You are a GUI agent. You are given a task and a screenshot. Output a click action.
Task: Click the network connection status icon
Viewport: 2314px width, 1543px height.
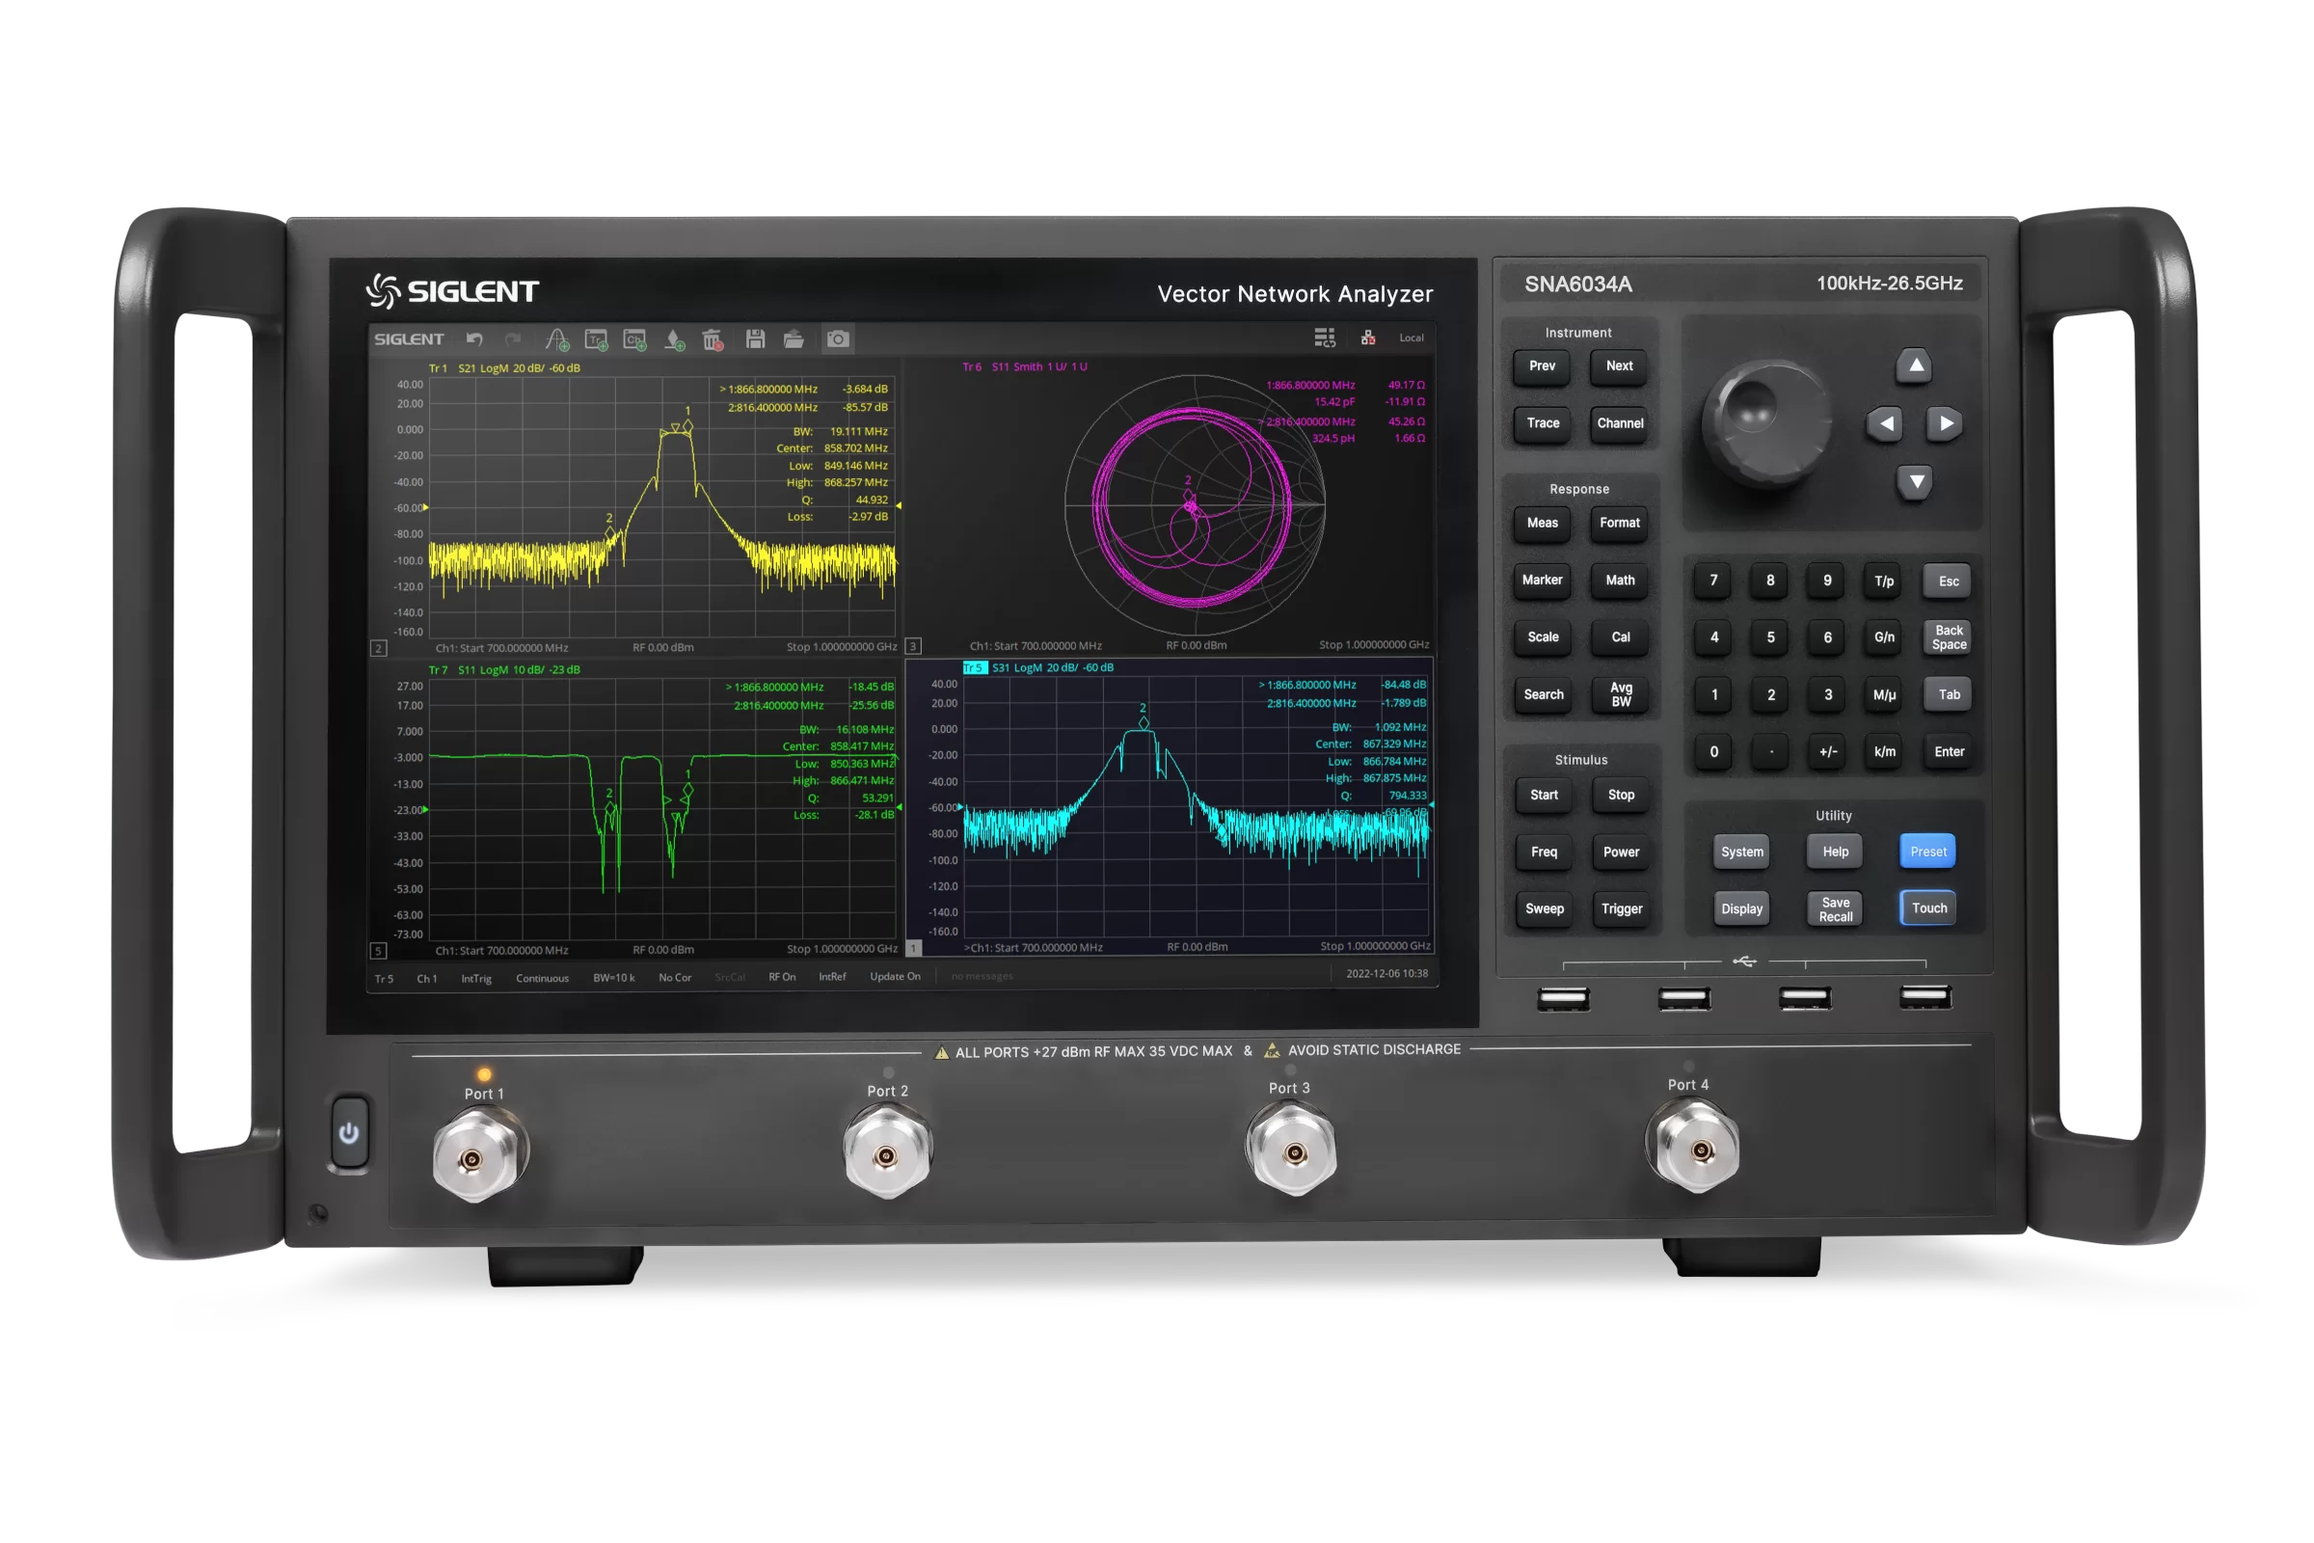1368,338
